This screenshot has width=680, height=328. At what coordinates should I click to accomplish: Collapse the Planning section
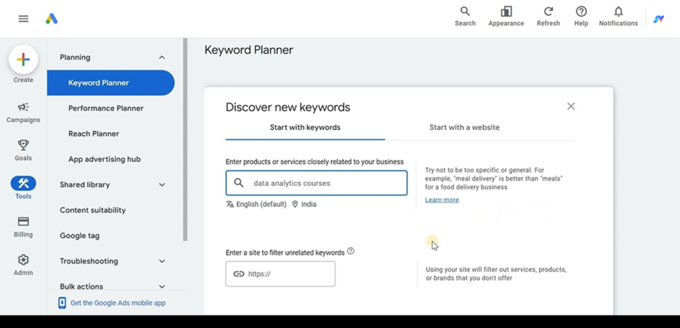click(x=162, y=57)
